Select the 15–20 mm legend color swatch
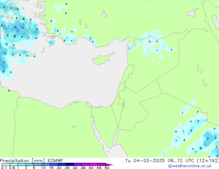 (54, 165)
